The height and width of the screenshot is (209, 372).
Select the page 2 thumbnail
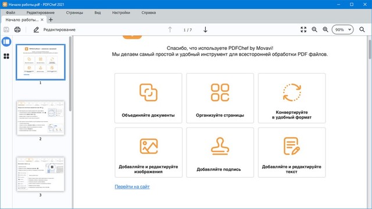coord(41,118)
